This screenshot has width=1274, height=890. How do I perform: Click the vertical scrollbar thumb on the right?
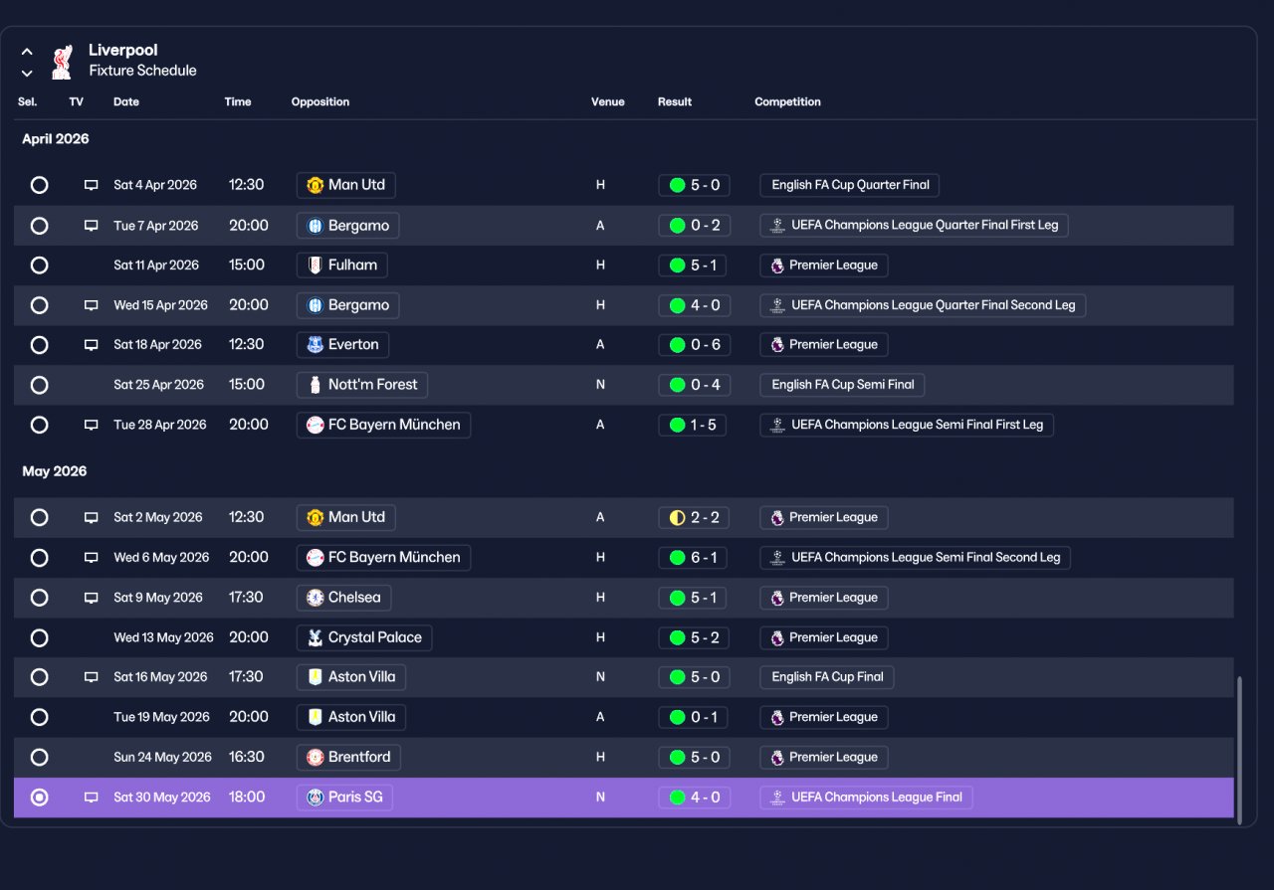1239,751
